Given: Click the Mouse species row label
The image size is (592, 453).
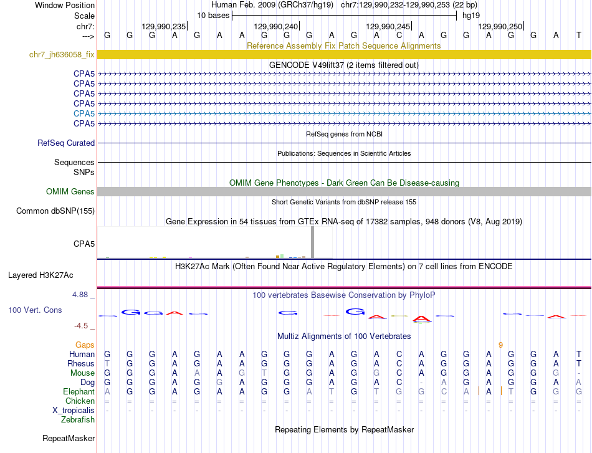Looking at the screenshot, I should (x=82, y=373).
